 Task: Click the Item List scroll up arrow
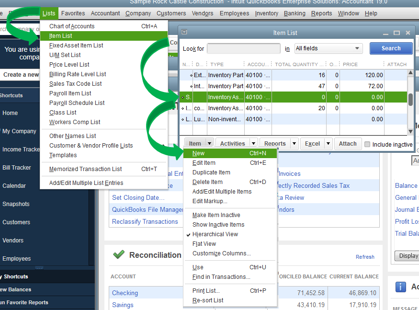point(410,72)
